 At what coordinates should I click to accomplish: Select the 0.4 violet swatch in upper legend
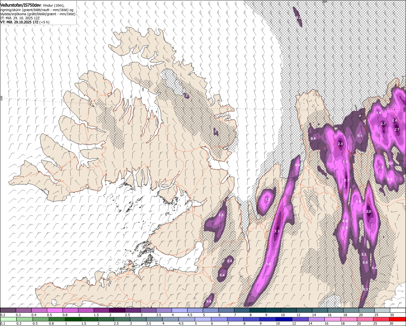(39, 310)
